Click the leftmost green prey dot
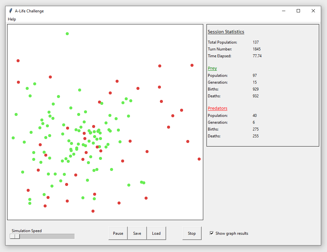The width and height of the screenshot is (327, 252). point(13,138)
